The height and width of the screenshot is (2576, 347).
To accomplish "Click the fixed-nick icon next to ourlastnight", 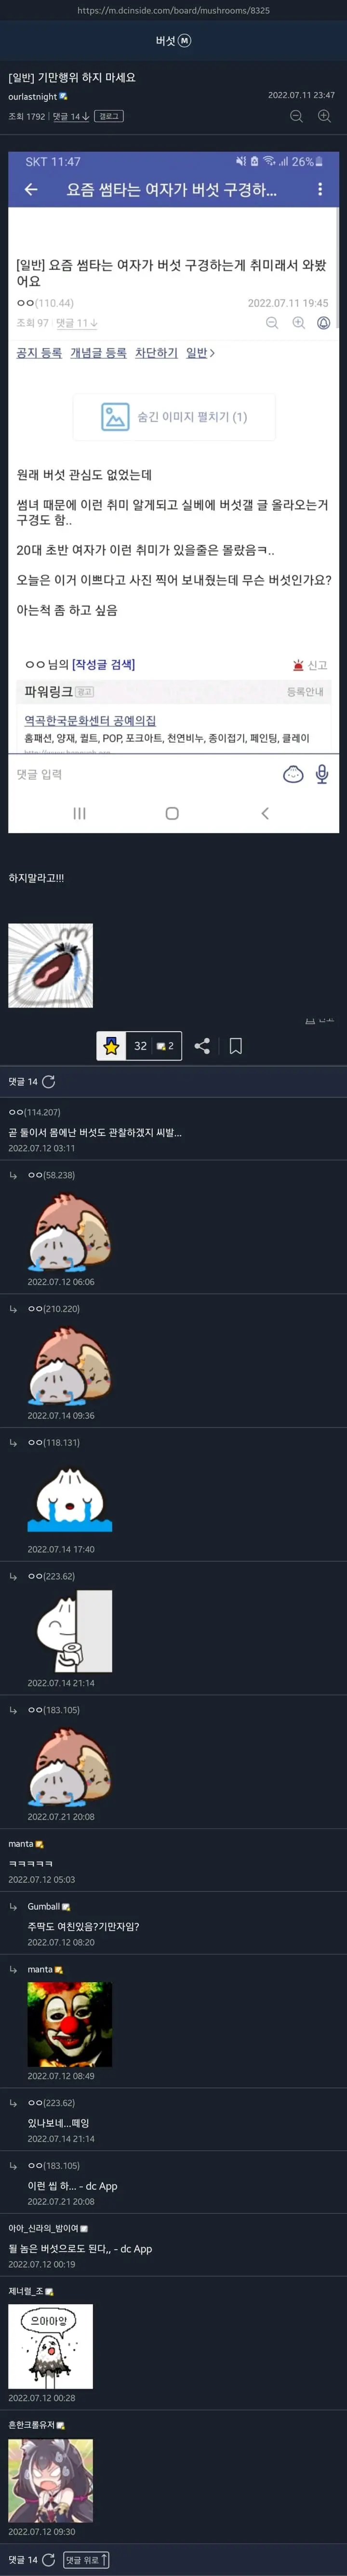I will [x=64, y=97].
